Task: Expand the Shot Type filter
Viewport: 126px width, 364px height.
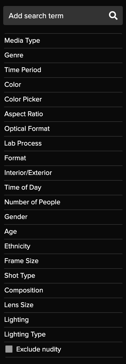Action: point(63,276)
